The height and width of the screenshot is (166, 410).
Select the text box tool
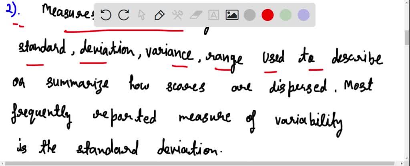click(x=214, y=15)
